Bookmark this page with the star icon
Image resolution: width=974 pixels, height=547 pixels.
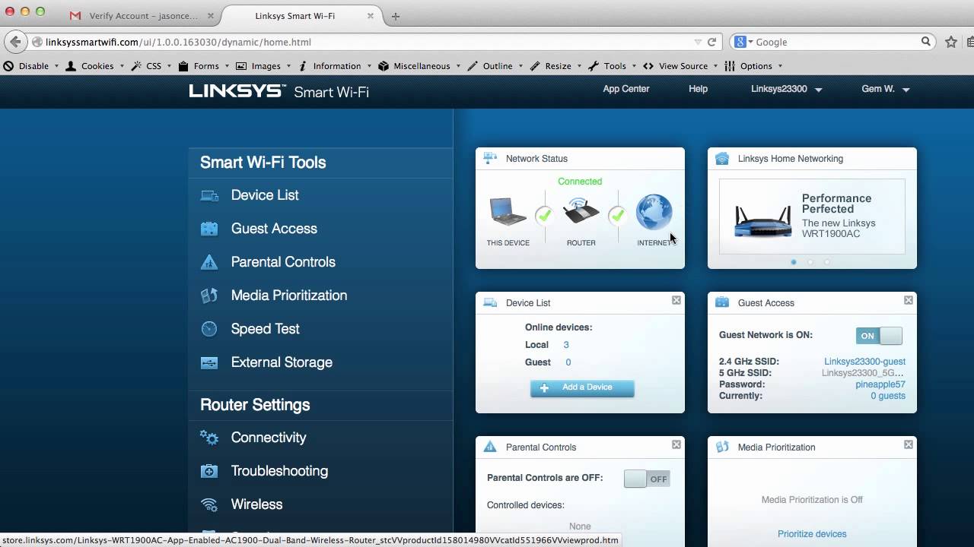point(951,42)
